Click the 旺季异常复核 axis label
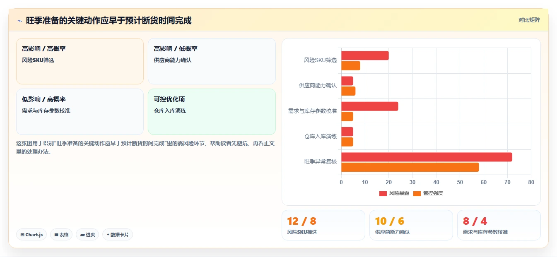Screen dimensions: 557x257 tap(321, 161)
